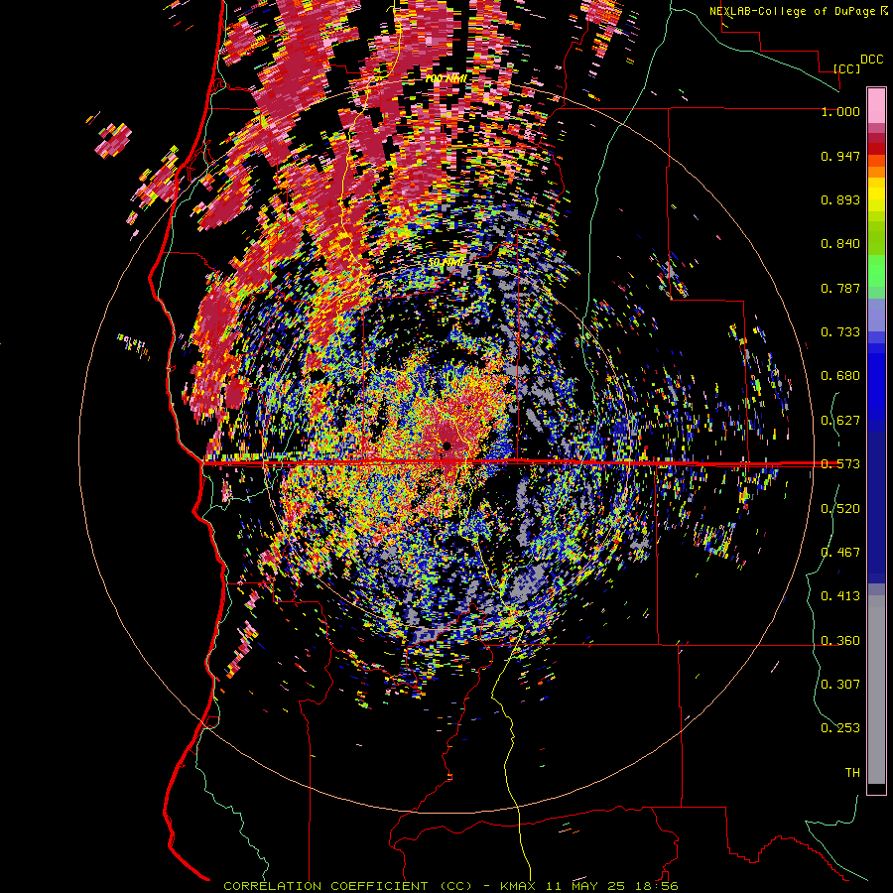Pick the gray color bar segment
This screenshot has height=893, width=893.
(x=876, y=690)
